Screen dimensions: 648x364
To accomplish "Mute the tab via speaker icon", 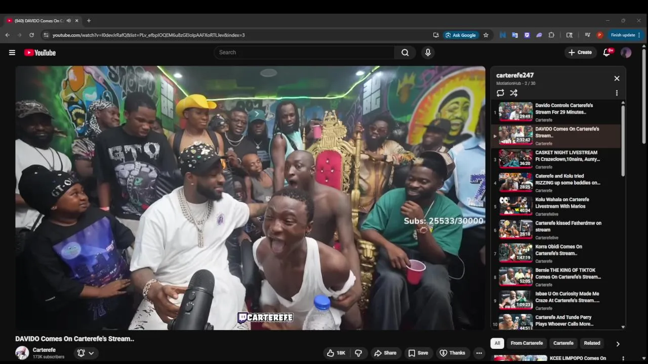I will tap(68, 21).
